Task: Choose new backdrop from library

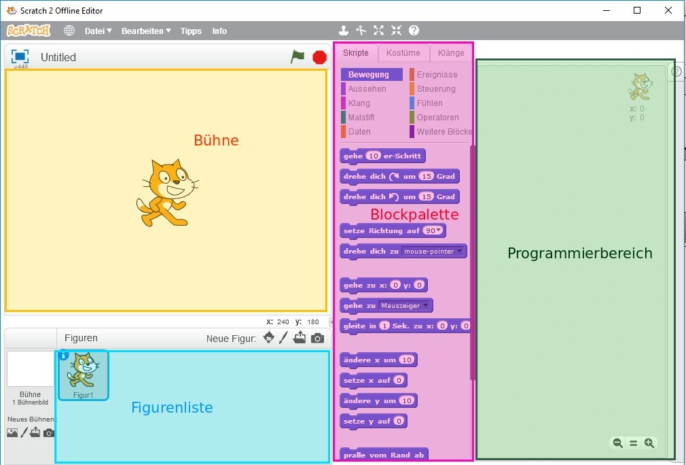Action: tap(12, 432)
